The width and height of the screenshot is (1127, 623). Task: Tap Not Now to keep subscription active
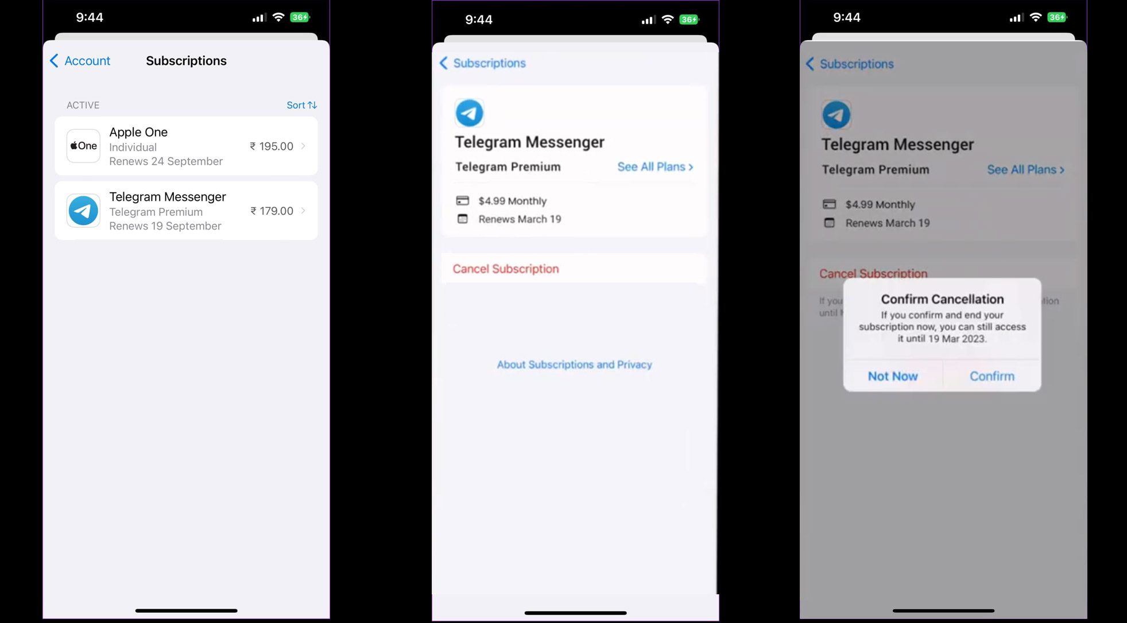[x=892, y=376]
